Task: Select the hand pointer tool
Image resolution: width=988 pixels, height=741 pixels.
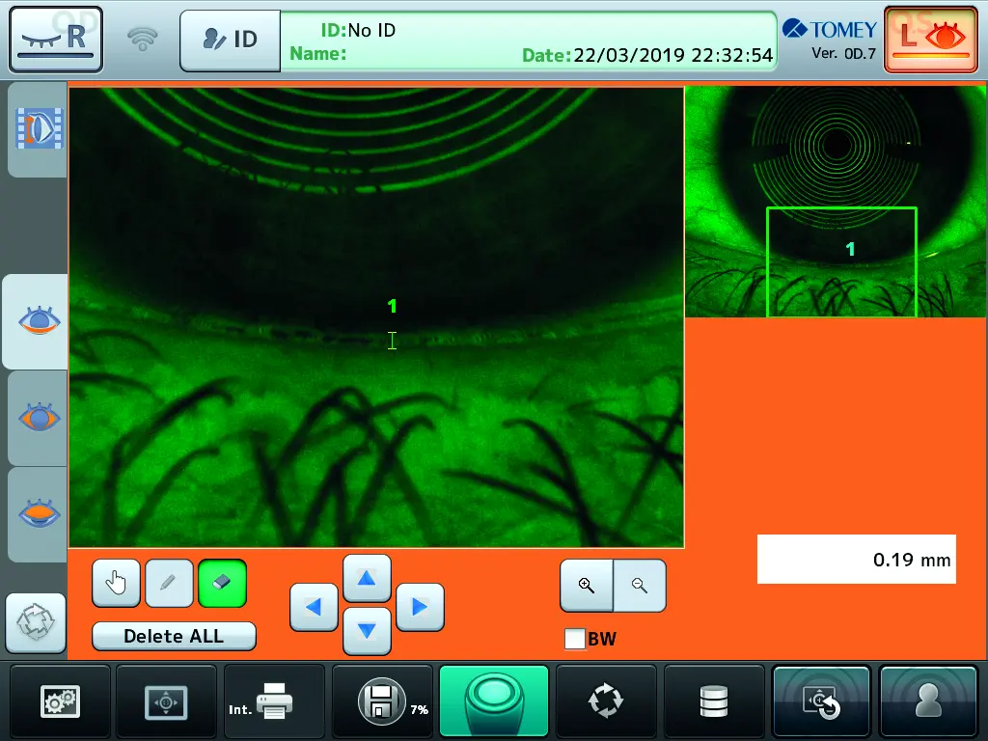Action: pos(116,584)
